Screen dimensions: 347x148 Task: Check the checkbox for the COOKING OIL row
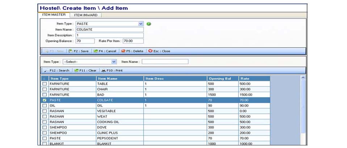pos(45,122)
